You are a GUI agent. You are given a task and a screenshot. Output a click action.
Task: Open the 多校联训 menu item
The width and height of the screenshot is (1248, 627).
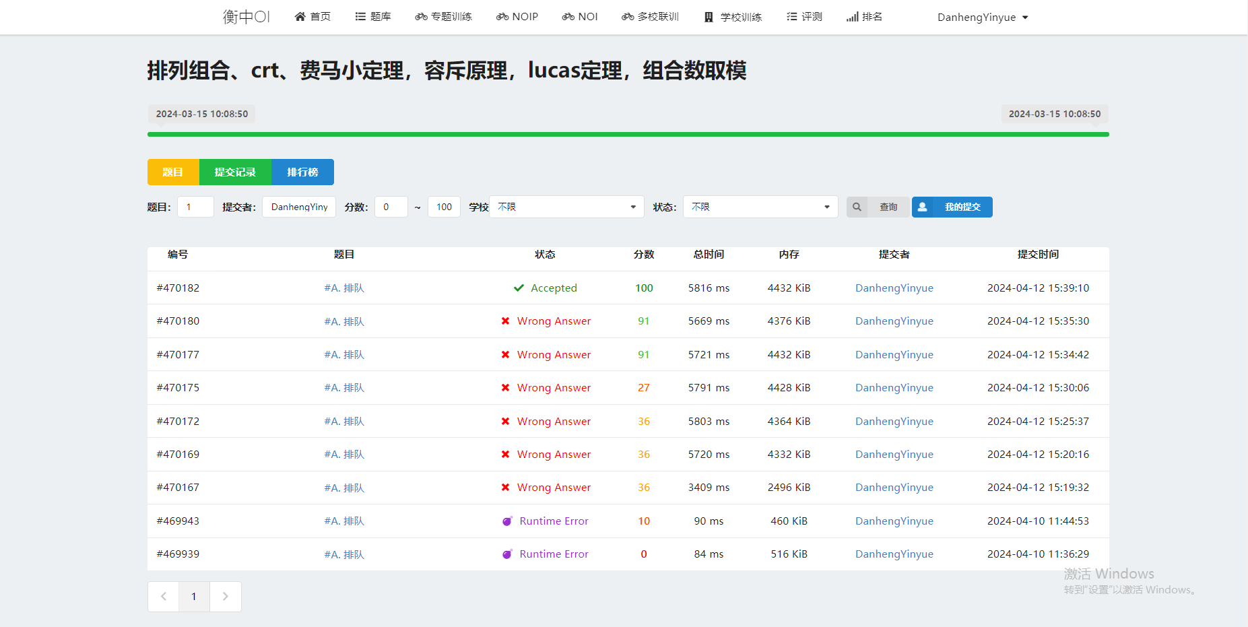[x=650, y=17]
